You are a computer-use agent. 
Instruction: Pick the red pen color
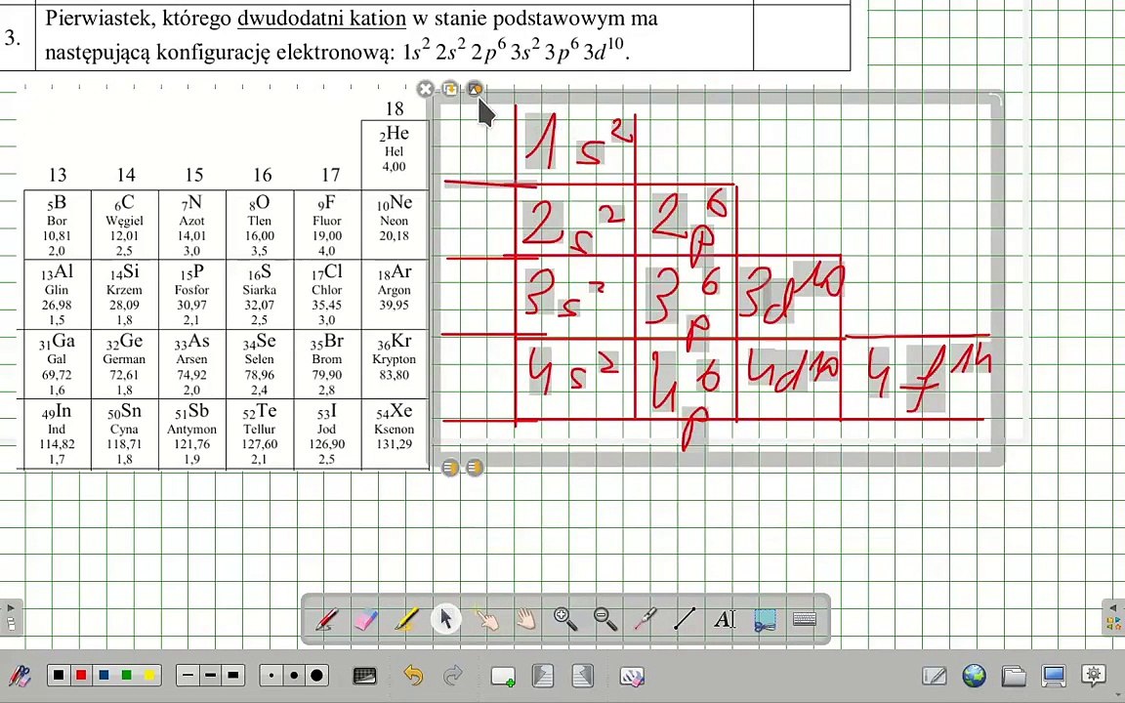point(81,676)
